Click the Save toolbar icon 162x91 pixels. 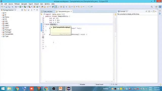[6, 7]
